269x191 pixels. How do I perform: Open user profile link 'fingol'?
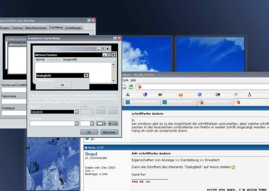click(x=91, y=154)
